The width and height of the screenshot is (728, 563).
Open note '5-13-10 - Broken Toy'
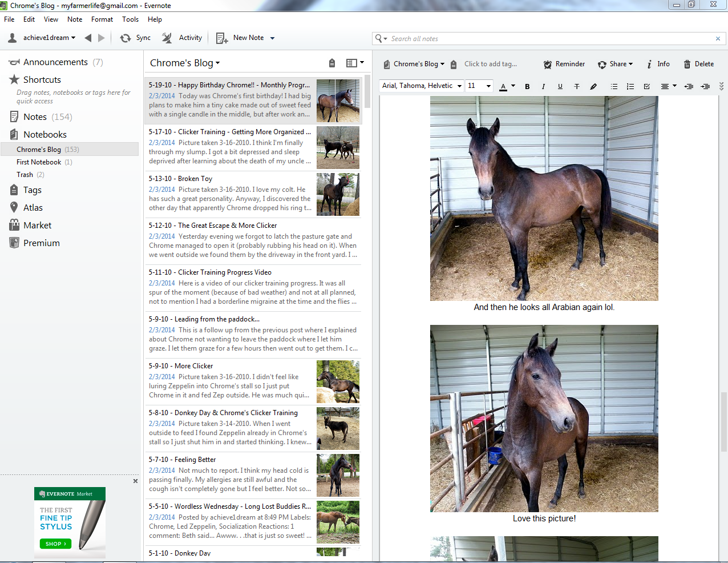pos(253,194)
